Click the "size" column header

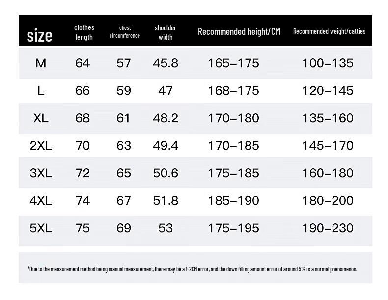tap(39, 35)
